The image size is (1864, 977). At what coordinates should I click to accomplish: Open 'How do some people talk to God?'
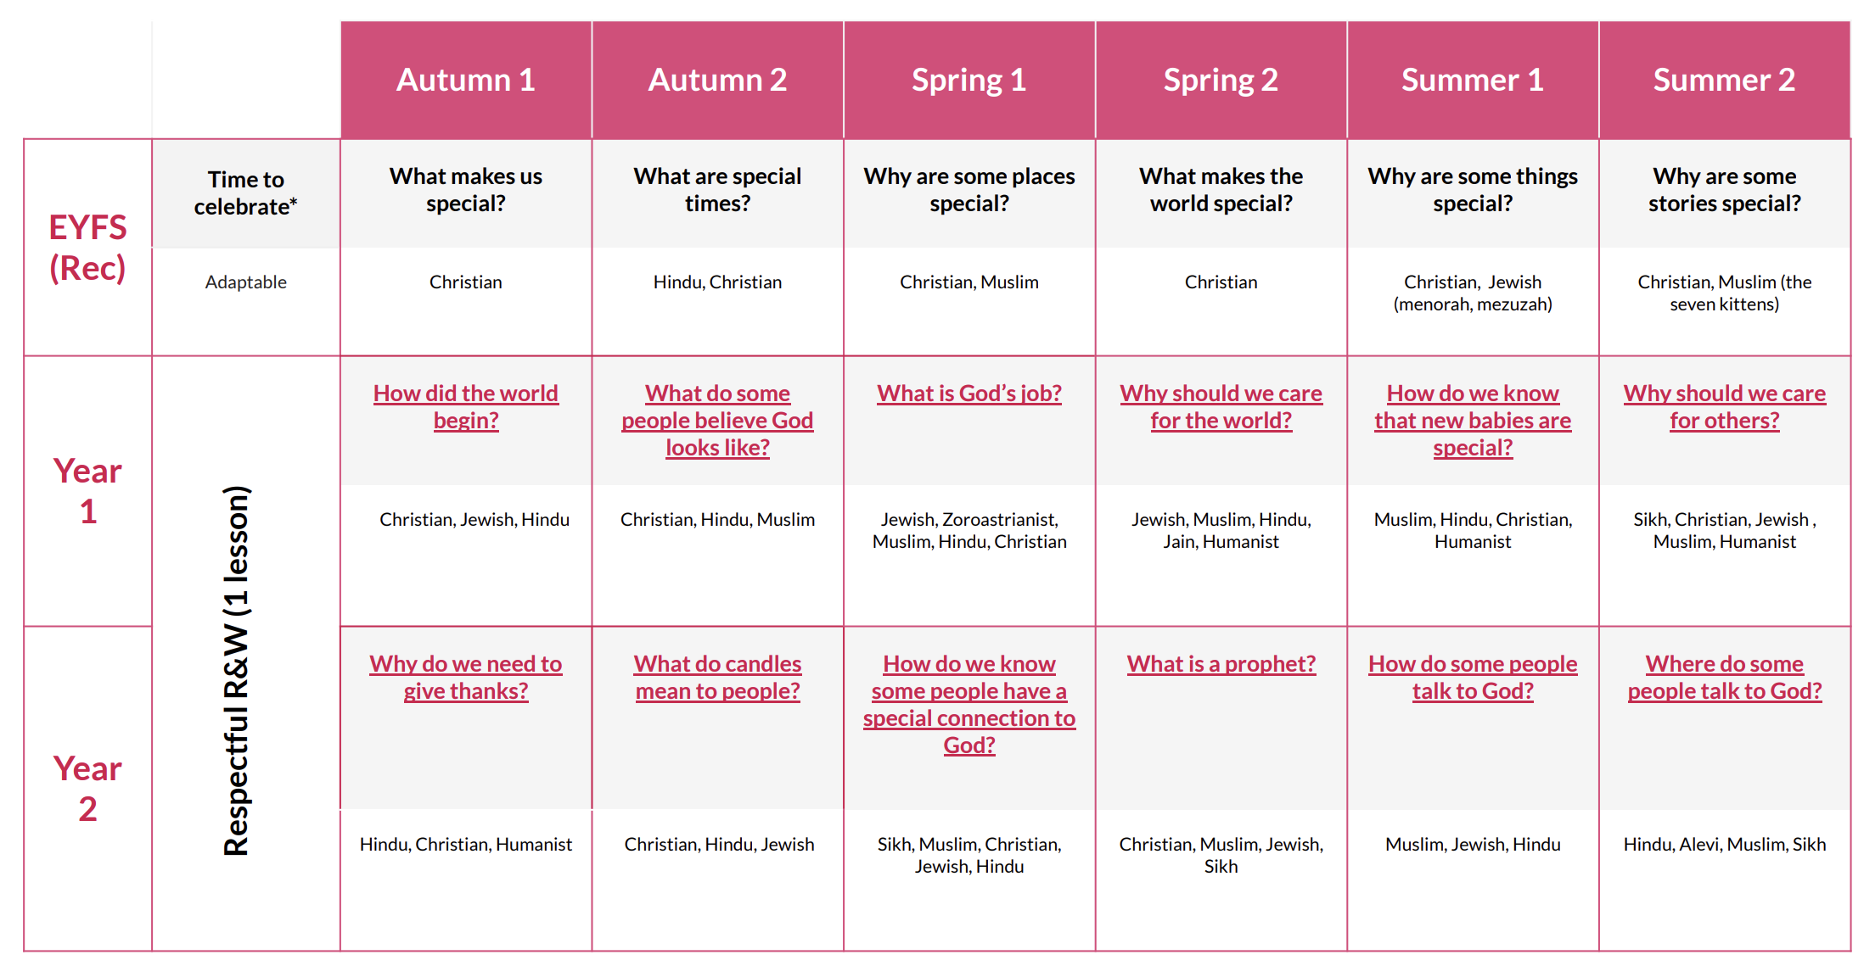1473,677
